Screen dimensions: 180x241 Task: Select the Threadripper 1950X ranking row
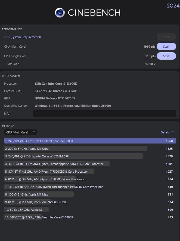click(x=54, y=187)
